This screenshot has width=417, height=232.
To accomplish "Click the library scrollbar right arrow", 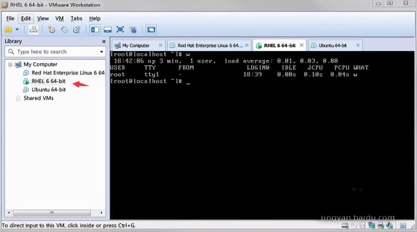I will pyautogui.click(x=101, y=212).
